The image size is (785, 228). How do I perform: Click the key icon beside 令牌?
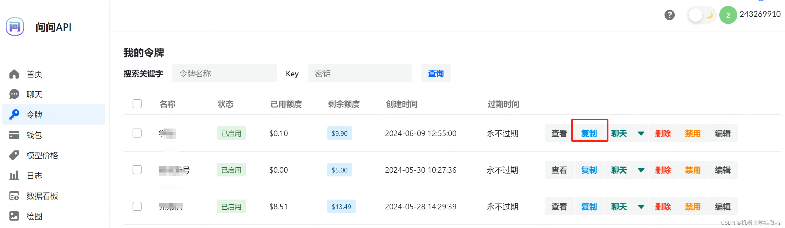[14, 114]
